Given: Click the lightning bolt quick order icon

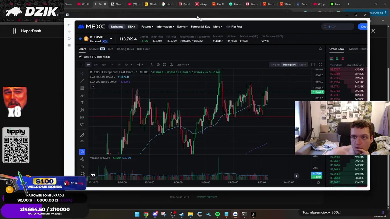Looking at the screenshot, I should pos(296,176).
